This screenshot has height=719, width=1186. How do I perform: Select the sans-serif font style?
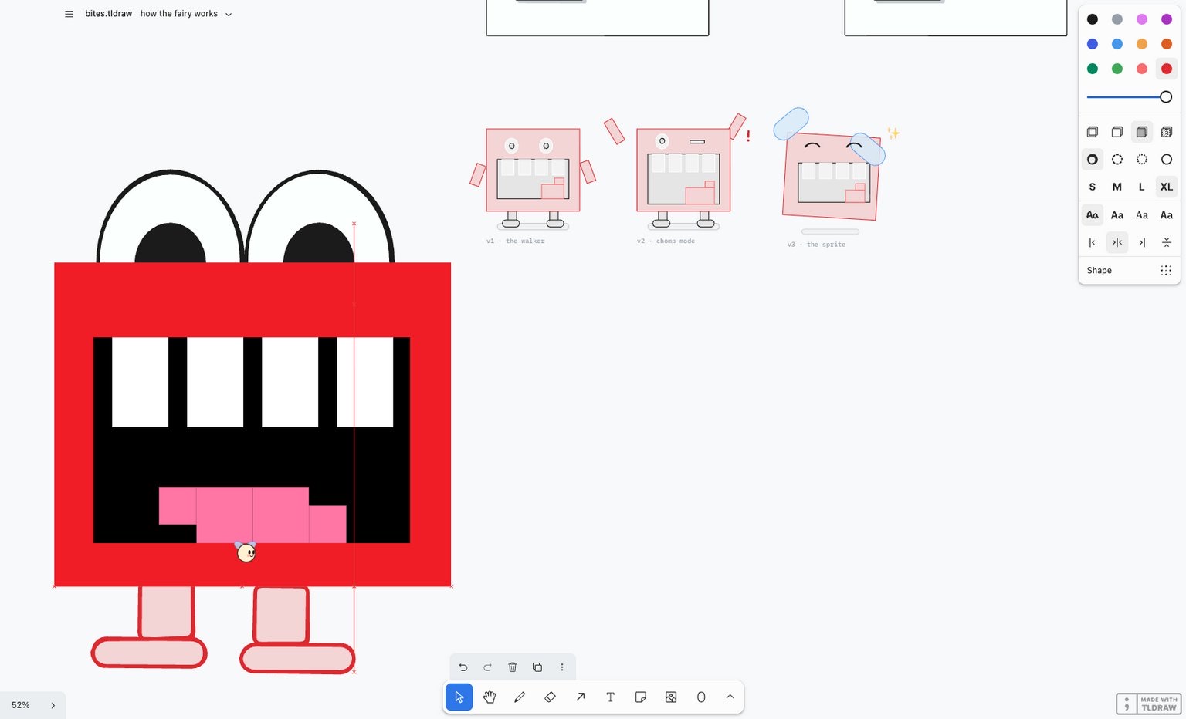point(1117,215)
